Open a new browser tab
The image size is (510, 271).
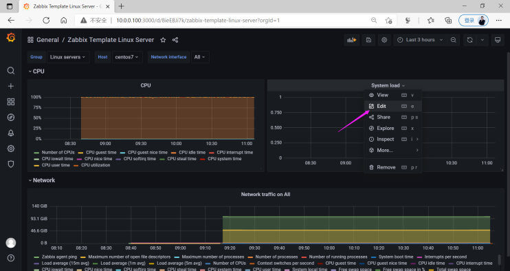[x=121, y=6]
